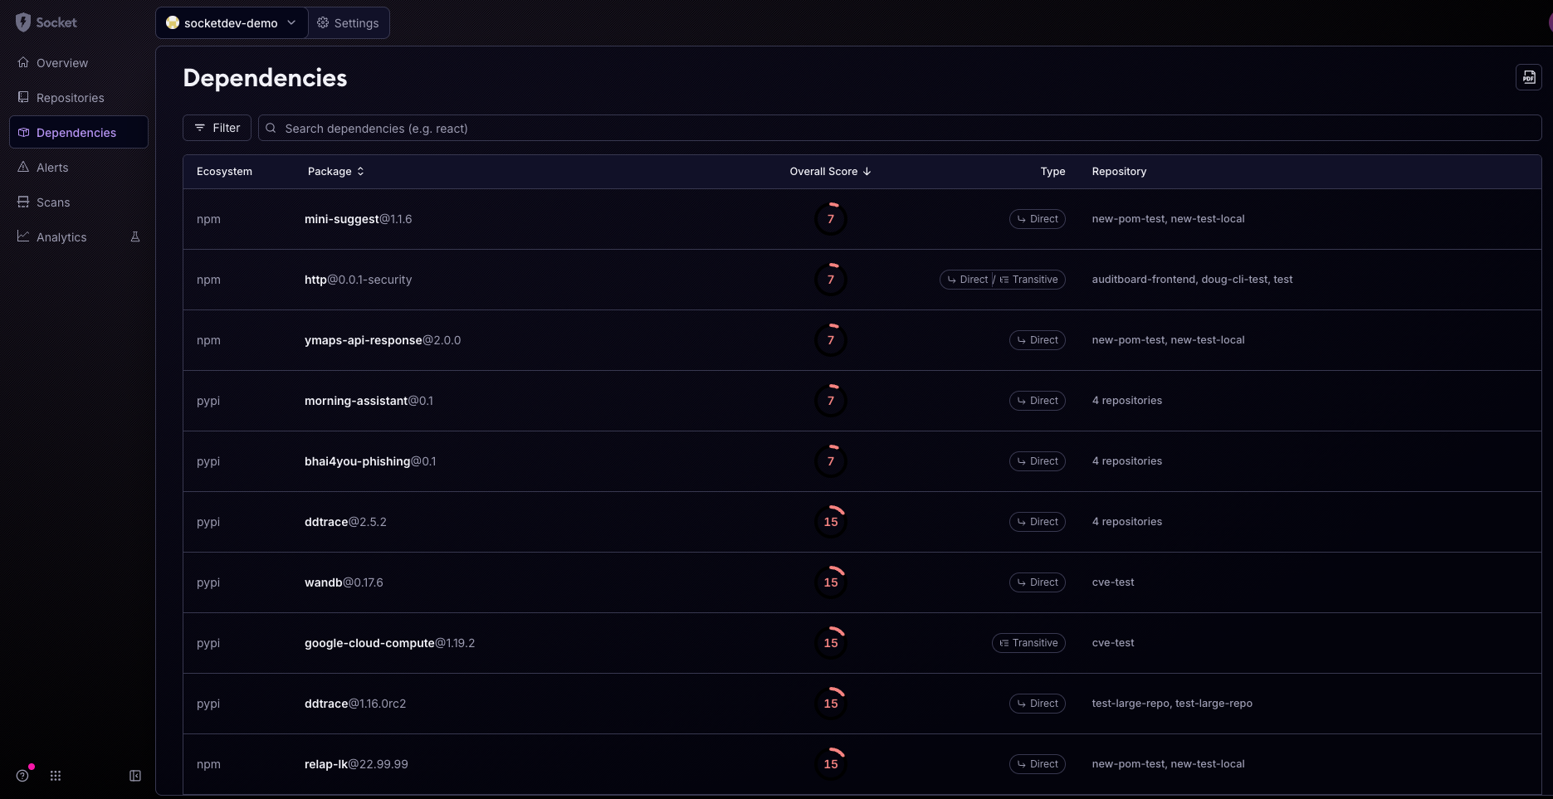
Task: Click the Socket logo icon
Action: tap(23, 22)
